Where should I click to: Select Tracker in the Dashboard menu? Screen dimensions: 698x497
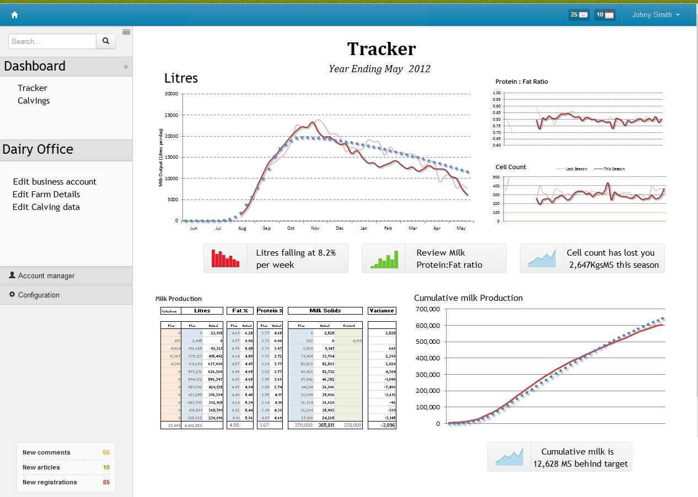33,88
